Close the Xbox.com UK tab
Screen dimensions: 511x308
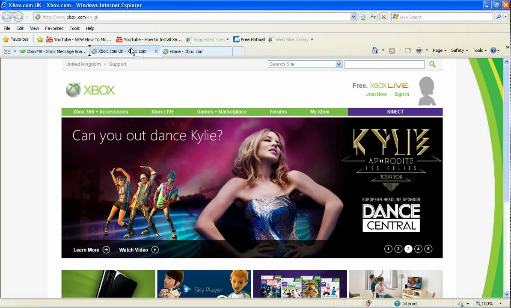coord(156,51)
